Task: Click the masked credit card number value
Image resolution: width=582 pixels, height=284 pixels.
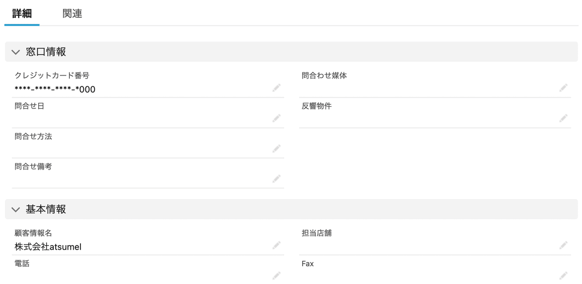Action: coord(55,89)
